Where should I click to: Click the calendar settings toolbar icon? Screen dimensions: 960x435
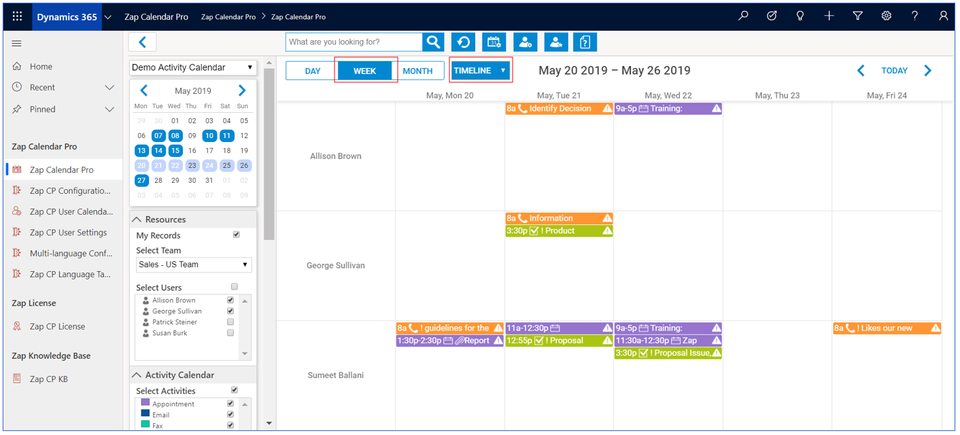click(x=494, y=42)
